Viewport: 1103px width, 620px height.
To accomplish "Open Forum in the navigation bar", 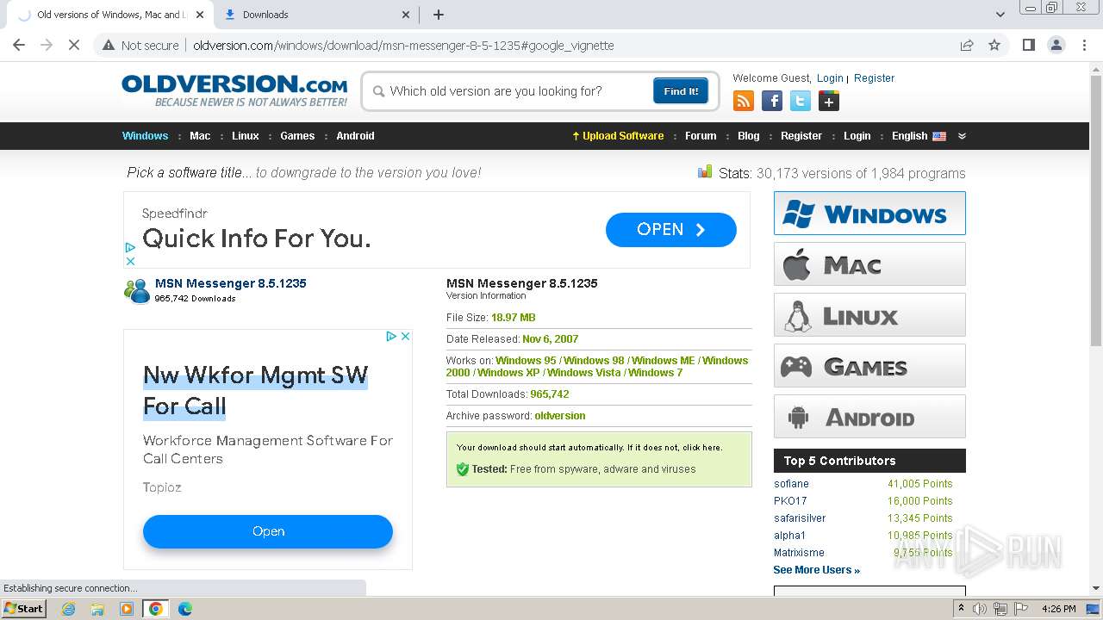I will coord(701,136).
